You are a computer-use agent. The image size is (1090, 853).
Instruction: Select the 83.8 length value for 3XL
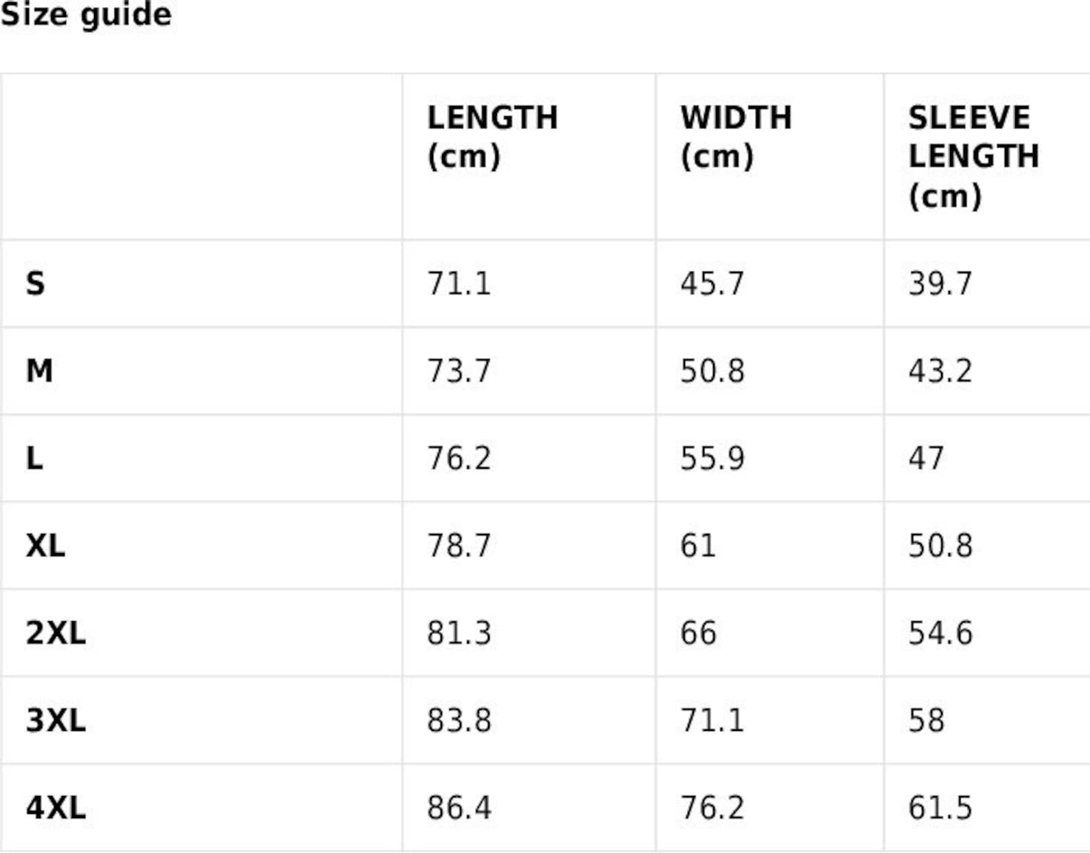[459, 720]
